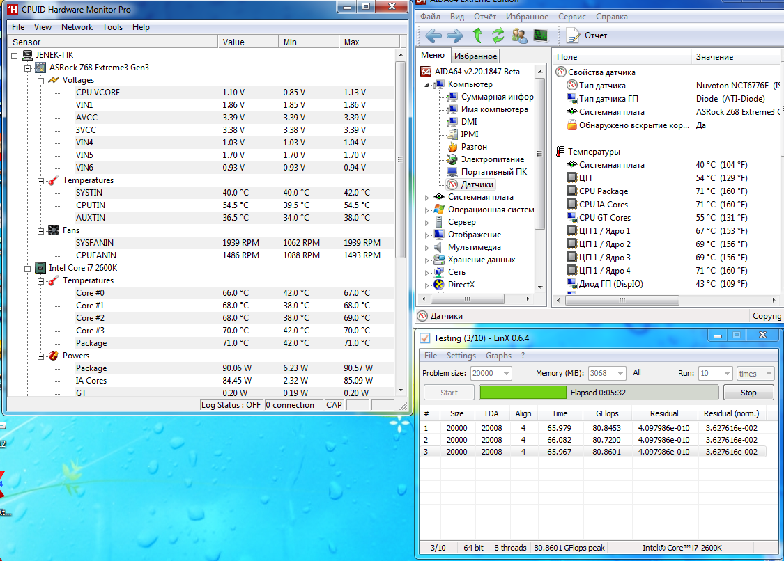Viewport: 784px width, 561px height.
Task: Click the users icon in AIDA64 toolbar
Action: click(x=519, y=35)
